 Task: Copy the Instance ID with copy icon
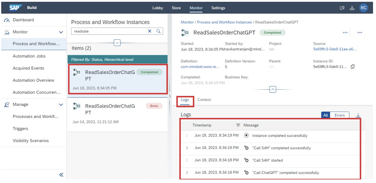click(353, 67)
